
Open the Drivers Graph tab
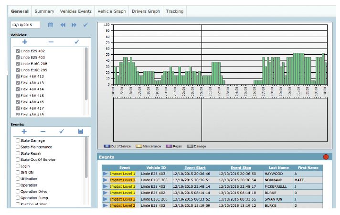pos(146,11)
